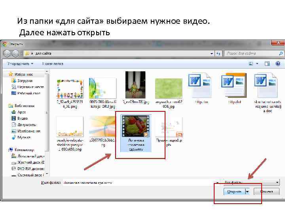This screenshot has height=214, width=285.
Task: Click the search magnifier icon
Action: pyautogui.click(x=281, y=53)
